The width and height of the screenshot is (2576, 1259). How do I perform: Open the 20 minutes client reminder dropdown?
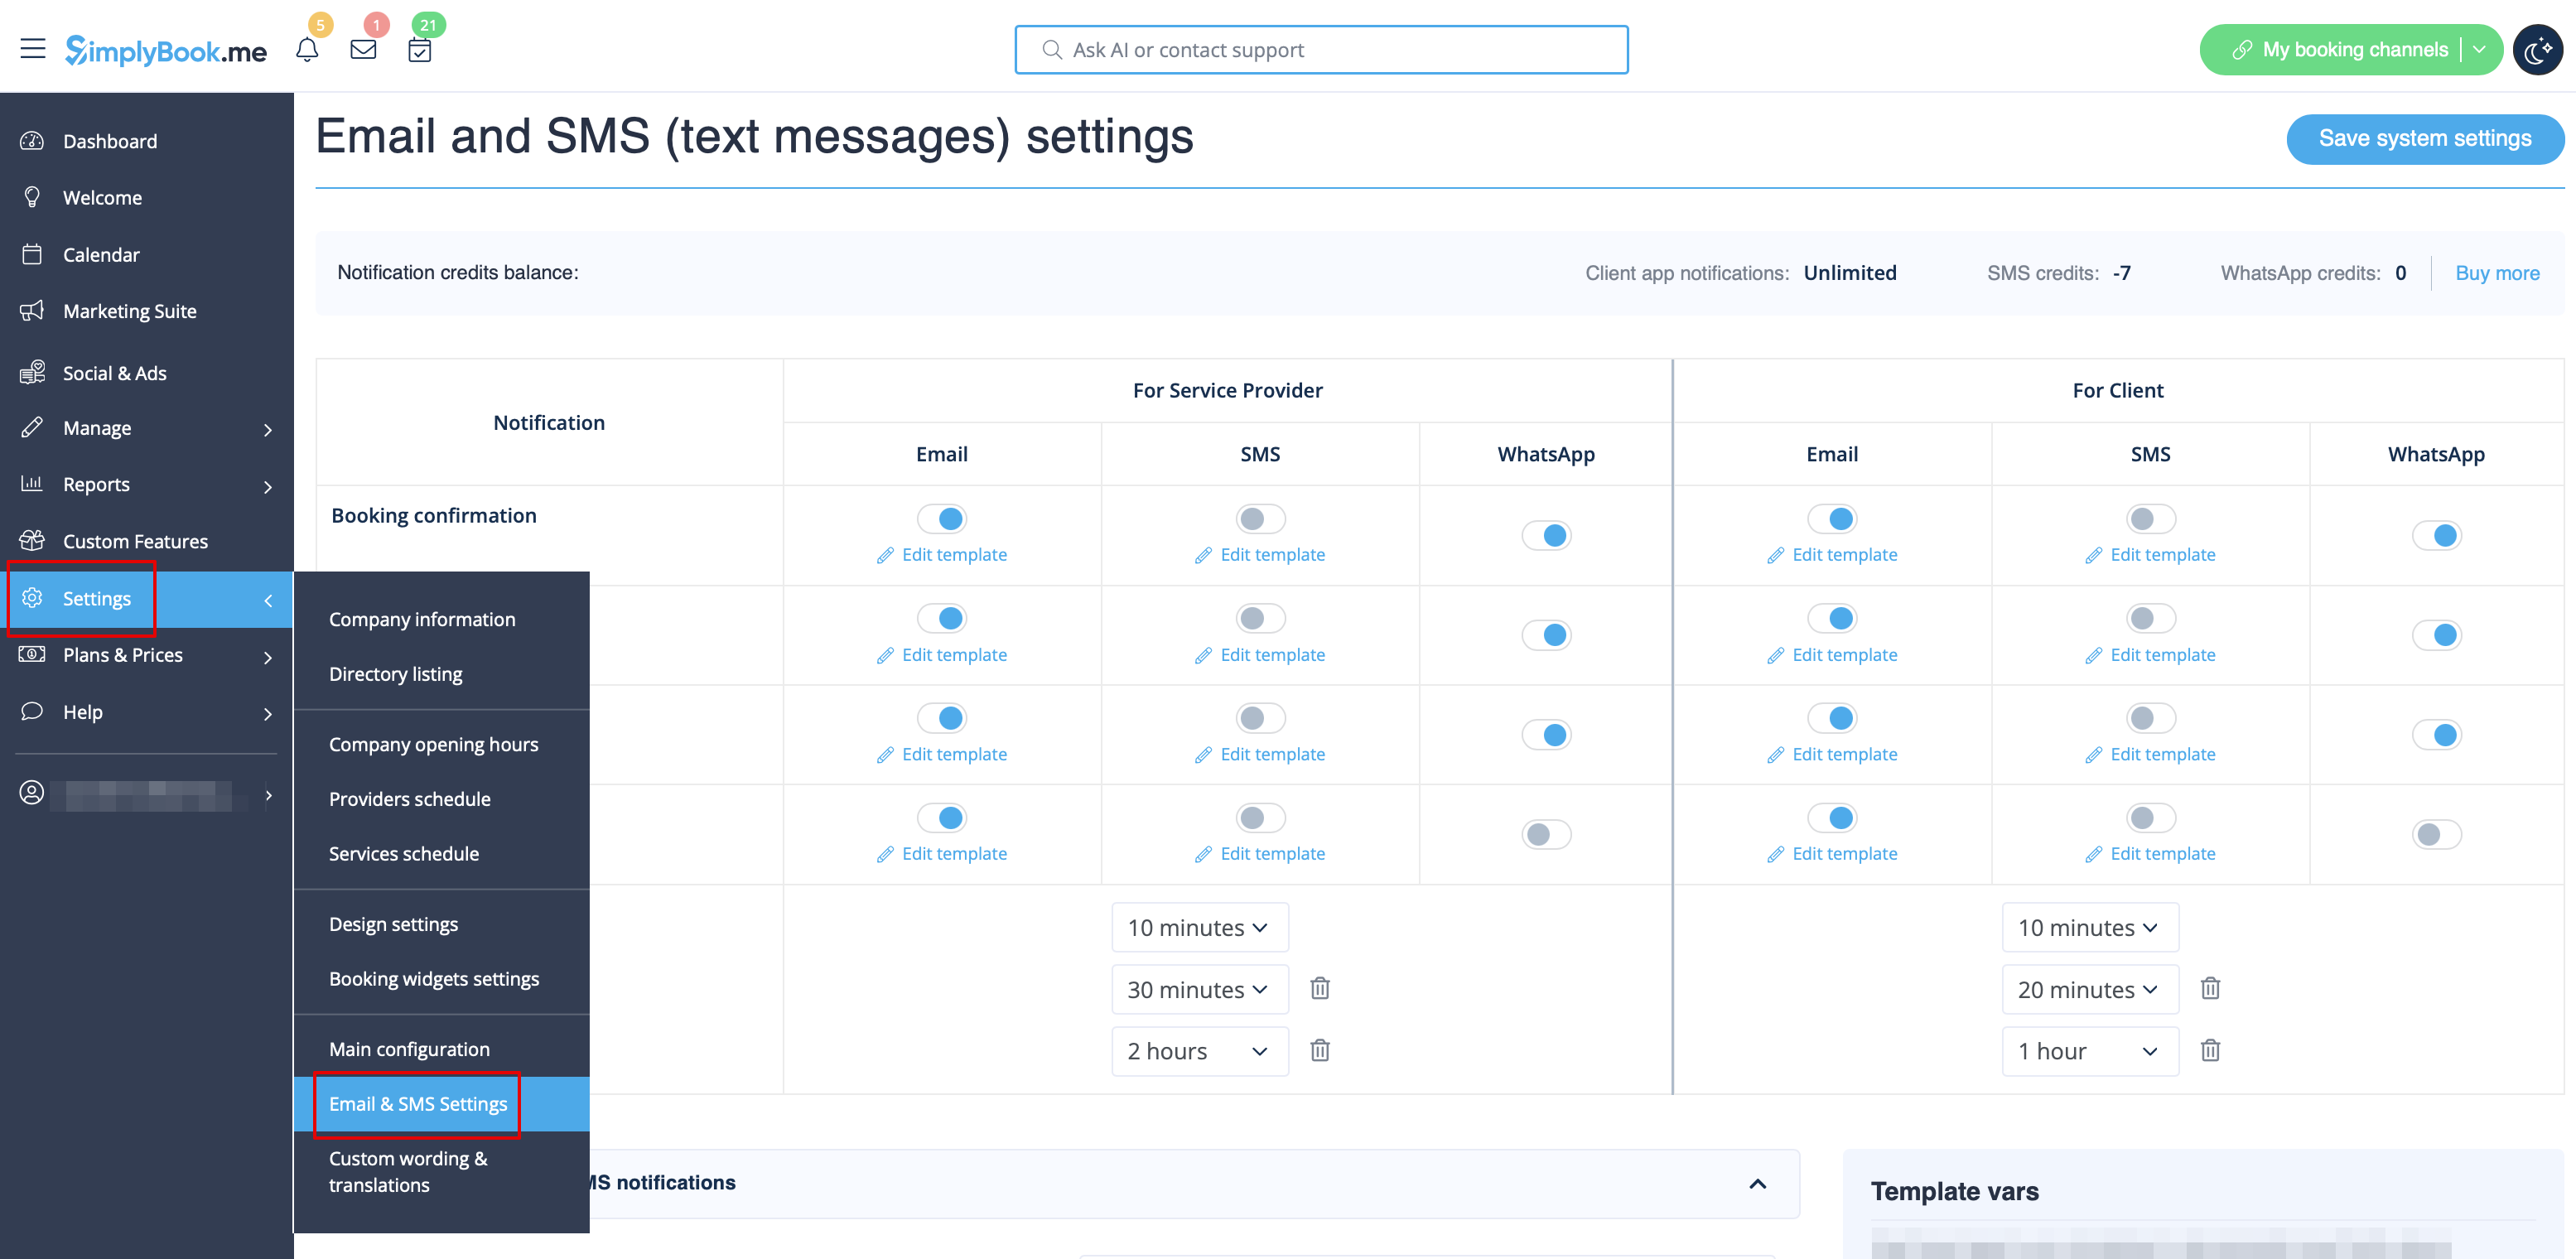[x=2089, y=989]
